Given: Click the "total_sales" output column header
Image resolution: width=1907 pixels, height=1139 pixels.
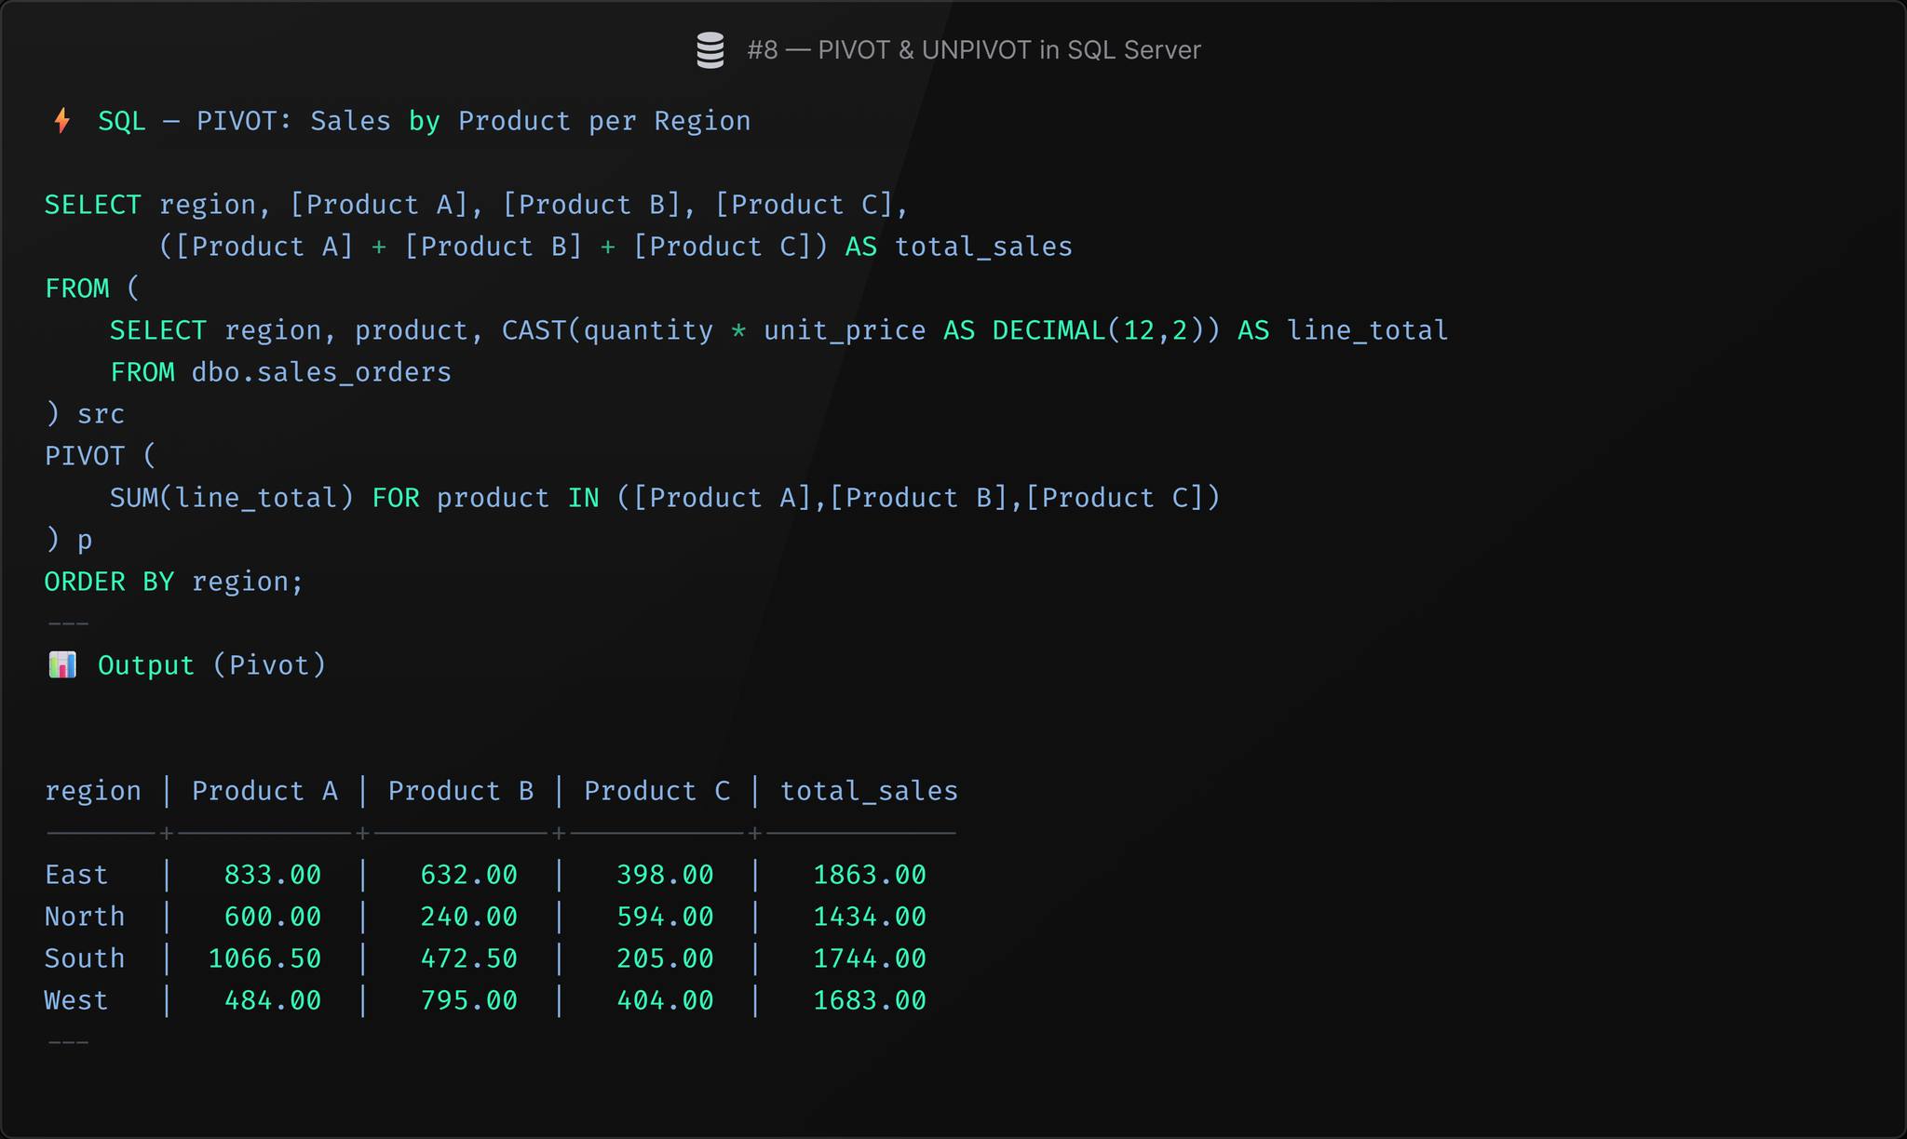Looking at the screenshot, I should [869, 791].
